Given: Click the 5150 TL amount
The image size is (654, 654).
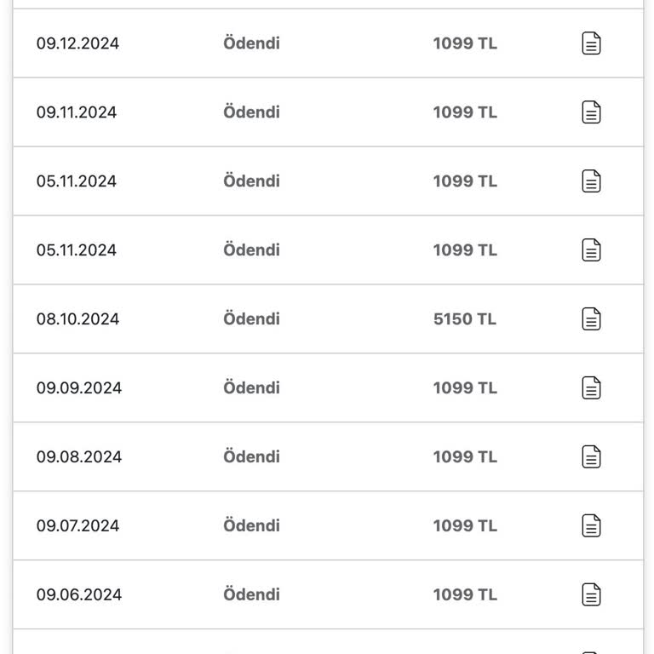Looking at the screenshot, I should click(x=465, y=319).
